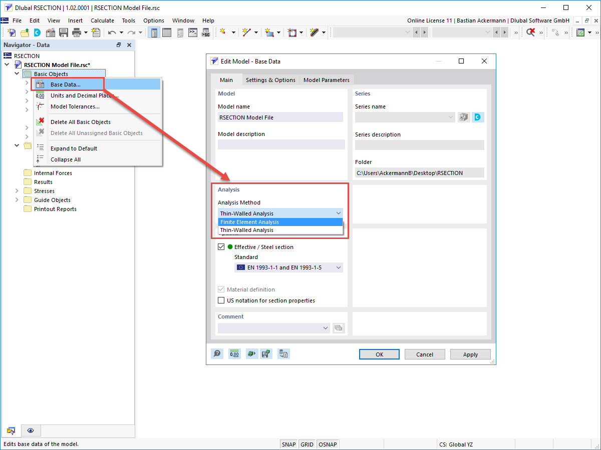Toggle OSNAP in the status bar

329,444
